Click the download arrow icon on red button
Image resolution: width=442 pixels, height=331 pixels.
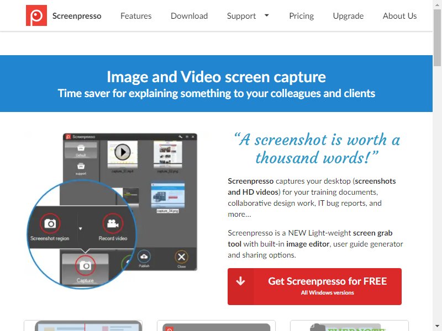(x=240, y=281)
